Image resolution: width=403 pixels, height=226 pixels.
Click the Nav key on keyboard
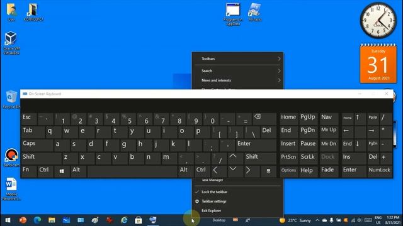point(329,119)
